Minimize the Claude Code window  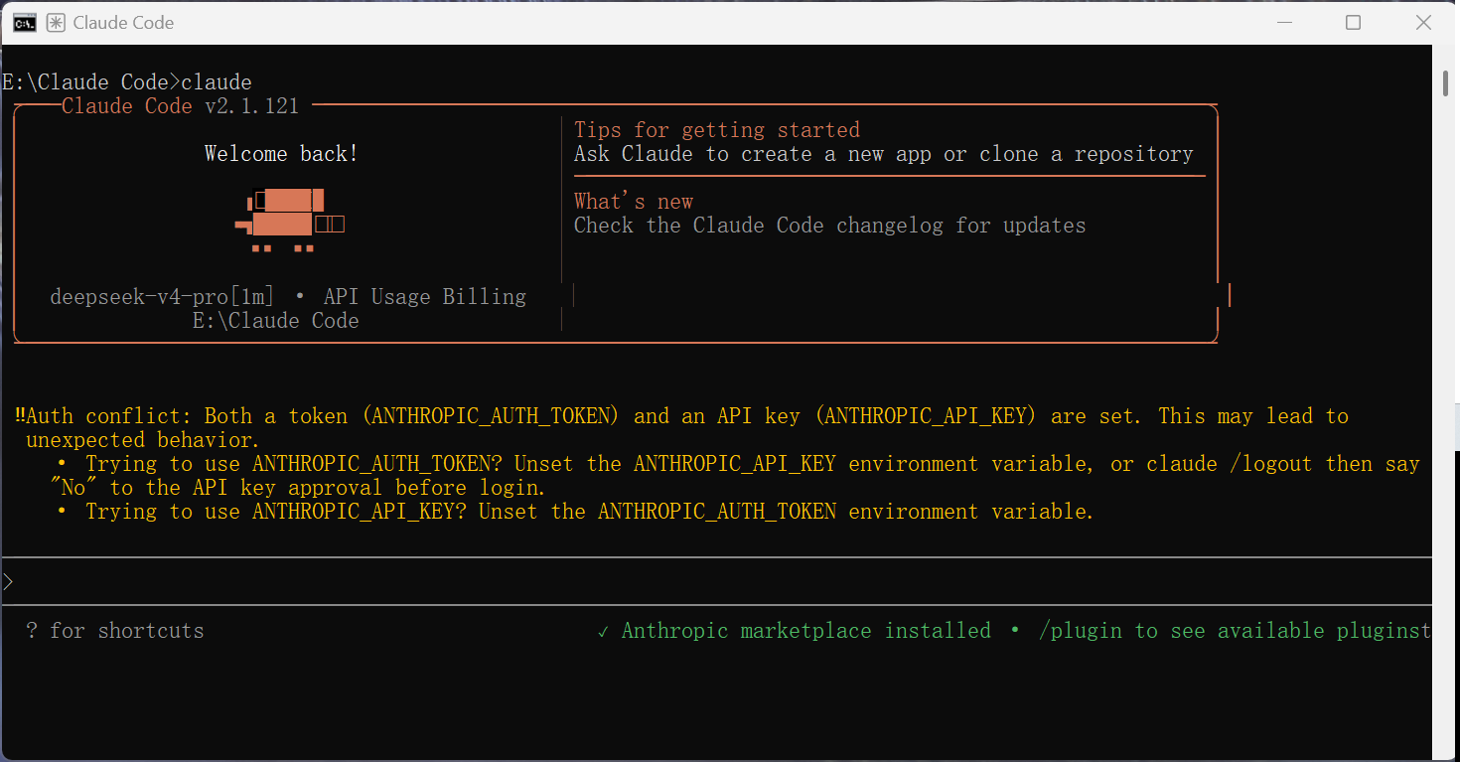click(x=1283, y=23)
